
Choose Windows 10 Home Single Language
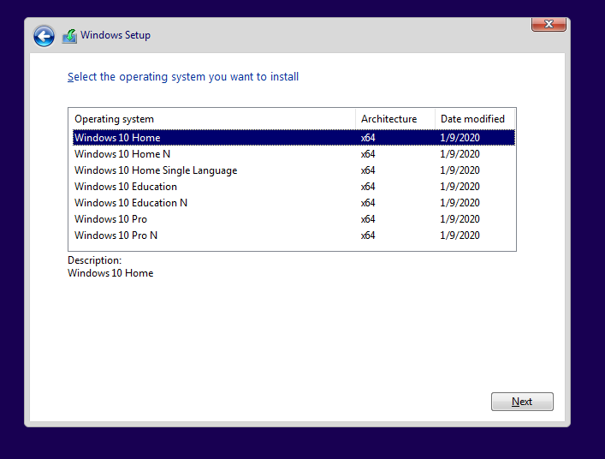pos(294,170)
